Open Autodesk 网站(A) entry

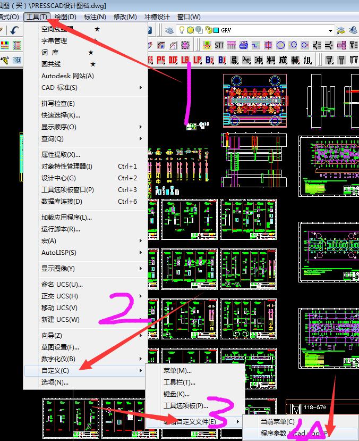86,76
